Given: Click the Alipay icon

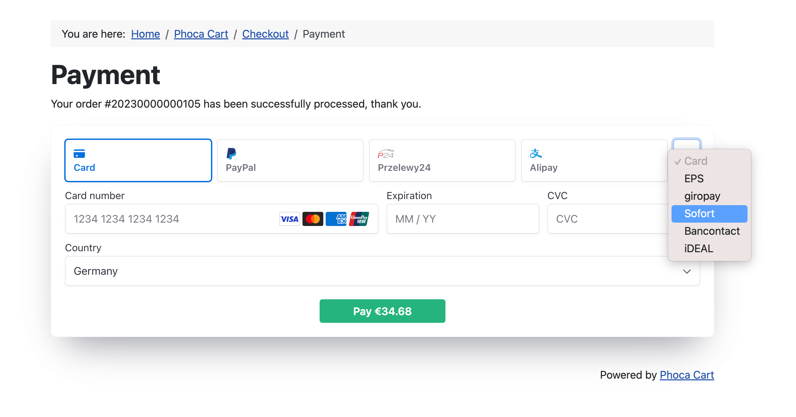Looking at the screenshot, I should [x=536, y=153].
